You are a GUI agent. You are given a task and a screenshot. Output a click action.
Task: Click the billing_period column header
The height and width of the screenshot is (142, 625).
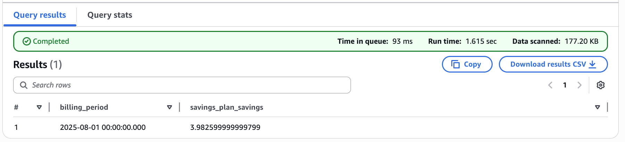pos(84,107)
